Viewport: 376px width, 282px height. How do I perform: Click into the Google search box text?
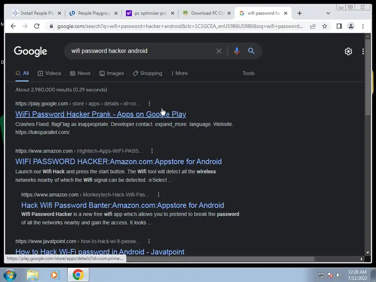109,51
